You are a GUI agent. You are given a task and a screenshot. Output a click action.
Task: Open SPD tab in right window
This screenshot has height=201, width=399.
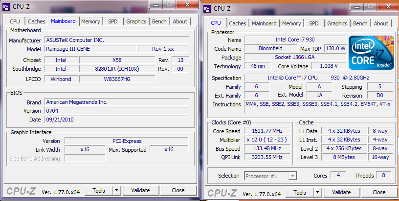314,23
